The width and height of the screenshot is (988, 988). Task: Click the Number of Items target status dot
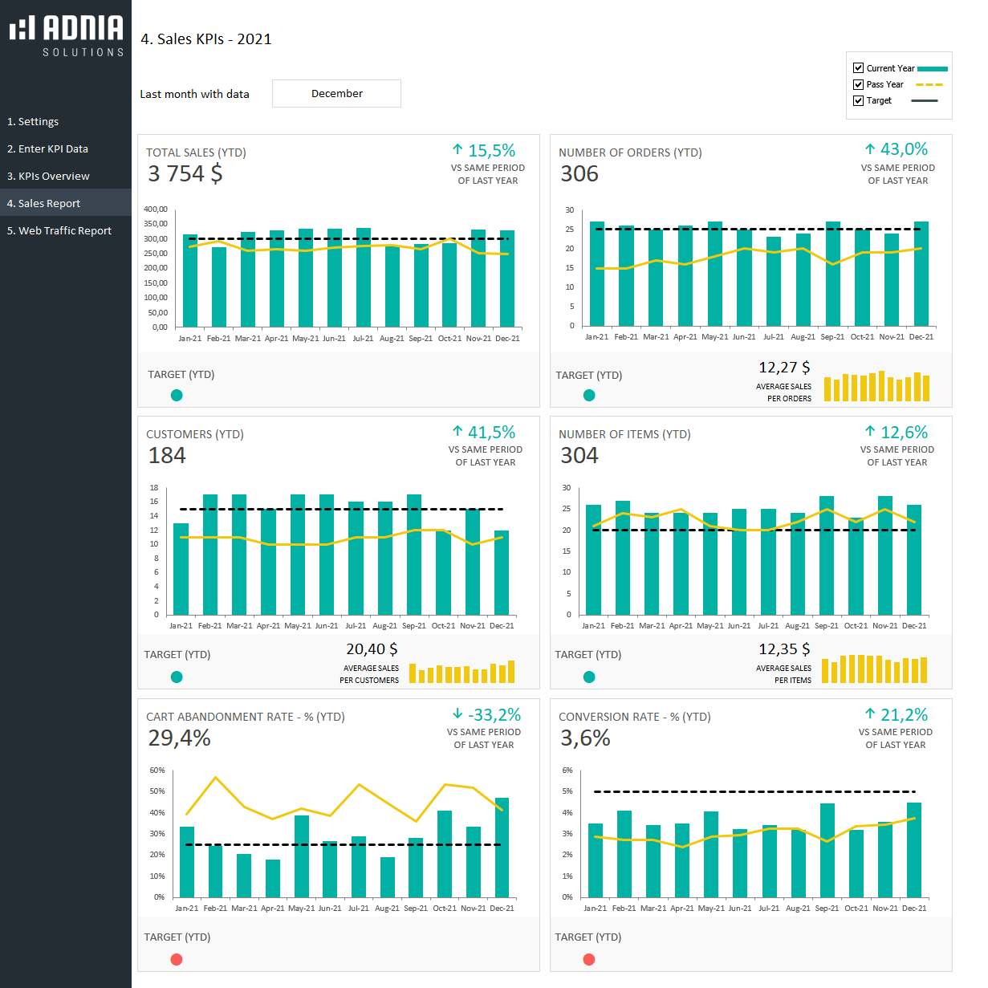[x=589, y=677]
